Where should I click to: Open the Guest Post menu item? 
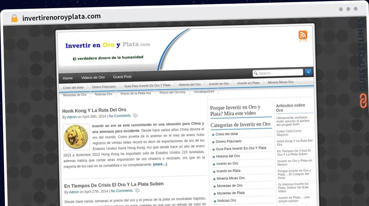tap(122, 77)
